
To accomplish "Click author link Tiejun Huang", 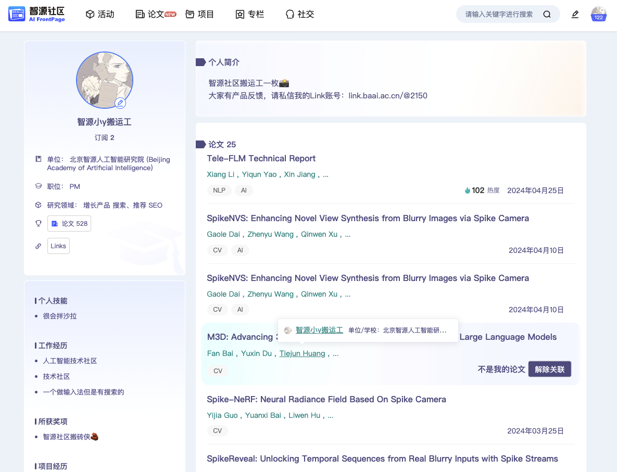I will 302,354.
